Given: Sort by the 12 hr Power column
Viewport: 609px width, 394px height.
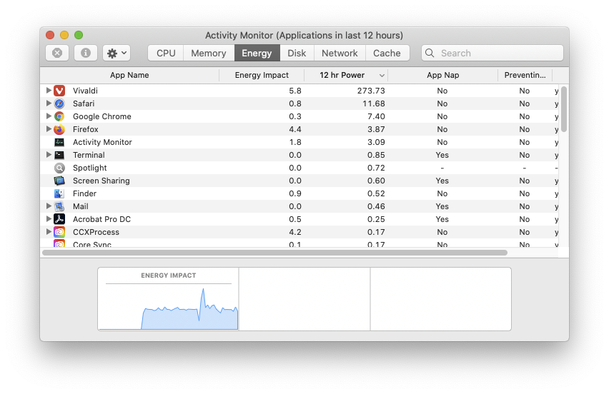Looking at the screenshot, I should [342, 75].
